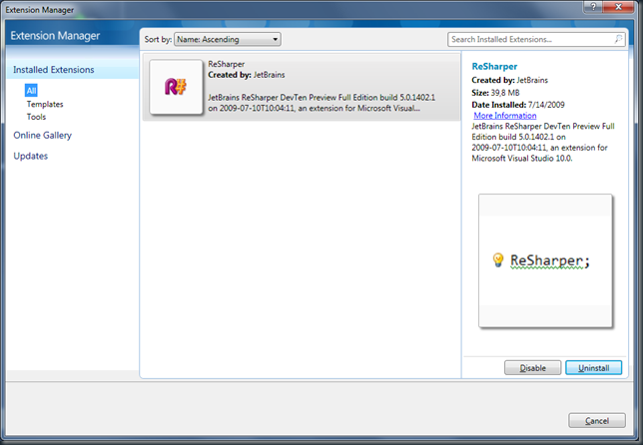The height and width of the screenshot is (445, 643).
Task: Click 'Created by: JetBrains' in details pane
Action: coord(510,80)
